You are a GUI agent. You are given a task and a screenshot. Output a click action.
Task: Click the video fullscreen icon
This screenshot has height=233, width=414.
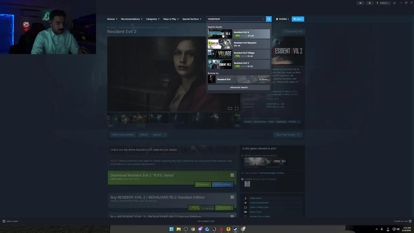(236, 108)
